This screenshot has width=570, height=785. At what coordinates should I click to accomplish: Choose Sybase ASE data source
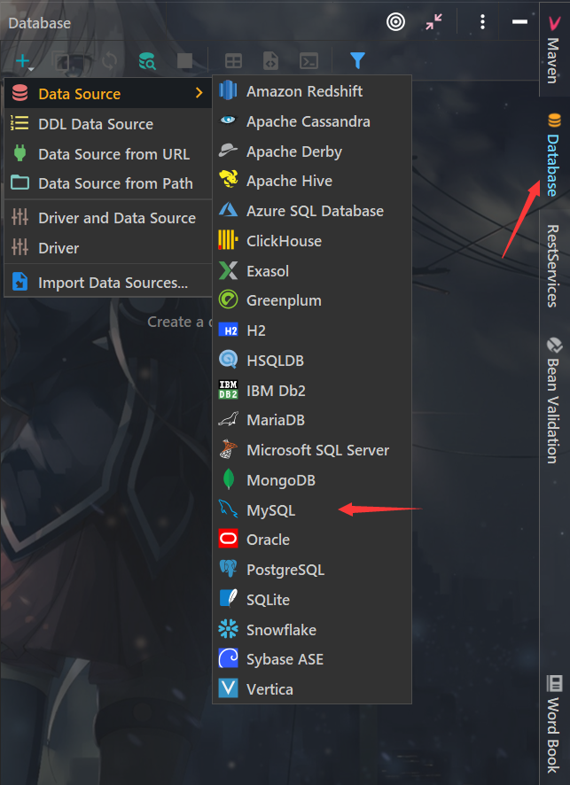[312, 659]
